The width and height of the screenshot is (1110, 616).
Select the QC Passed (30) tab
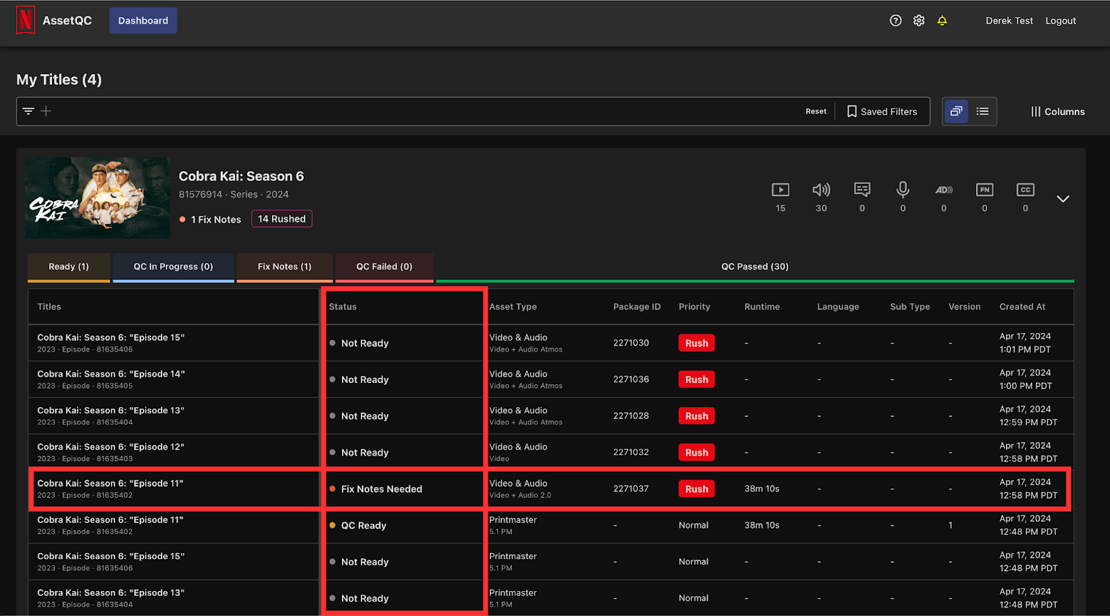755,267
